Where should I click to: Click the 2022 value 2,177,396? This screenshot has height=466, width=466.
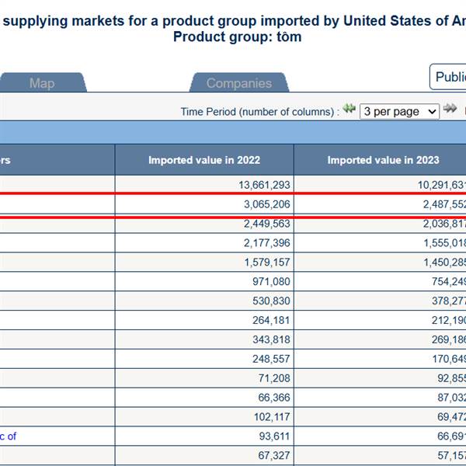pyautogui.click(x=267, y=243)
